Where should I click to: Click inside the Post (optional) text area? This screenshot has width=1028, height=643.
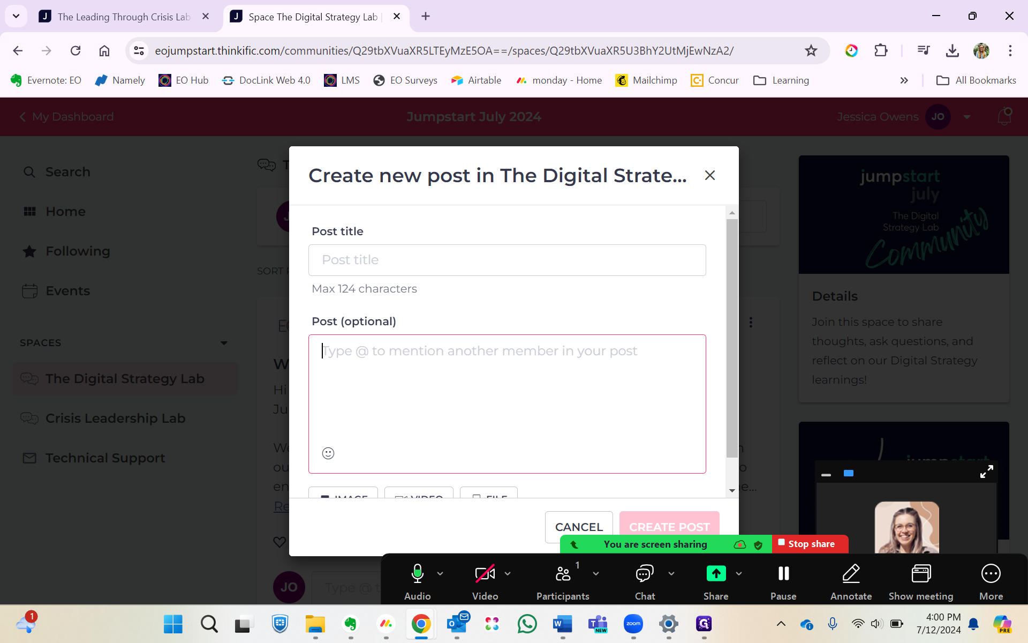click(507, 403)
